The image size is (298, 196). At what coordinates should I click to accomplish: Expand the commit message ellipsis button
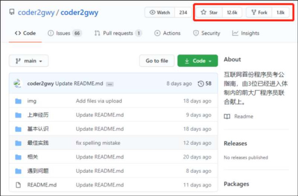point(110,84)
